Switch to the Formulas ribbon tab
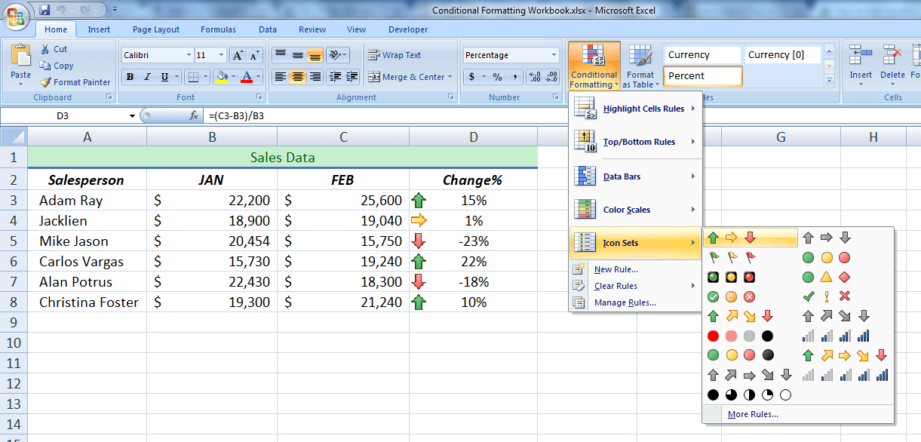Image resolution: width=921 pixels, height=442 pixels. pos(218,29)
